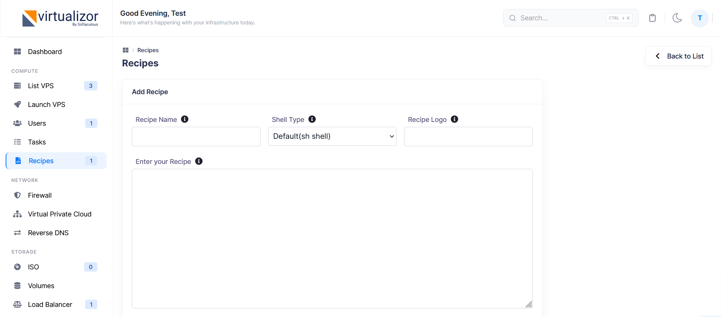Click the List VPS count badge 3
721x317 pixels.
[x=91, y=86]
